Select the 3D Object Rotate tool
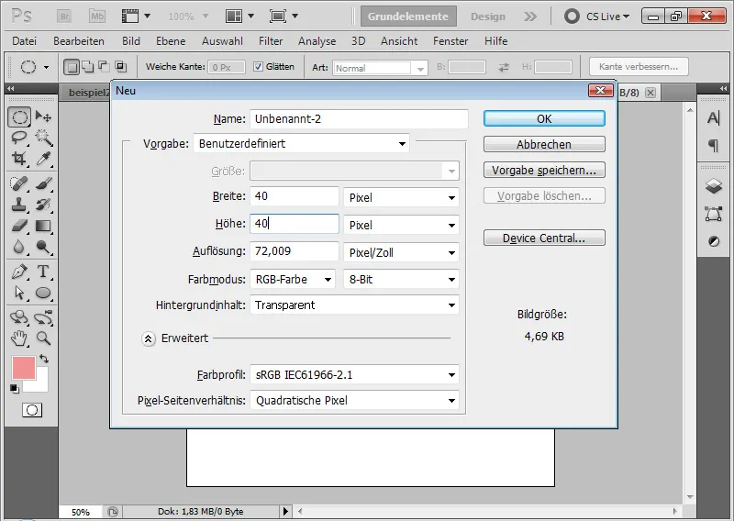 [19, 317]
